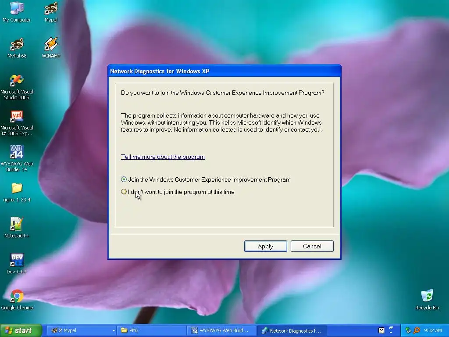
Task: Select the Microsoft Visual Studio 2005 icon
Action: [17, 86]
